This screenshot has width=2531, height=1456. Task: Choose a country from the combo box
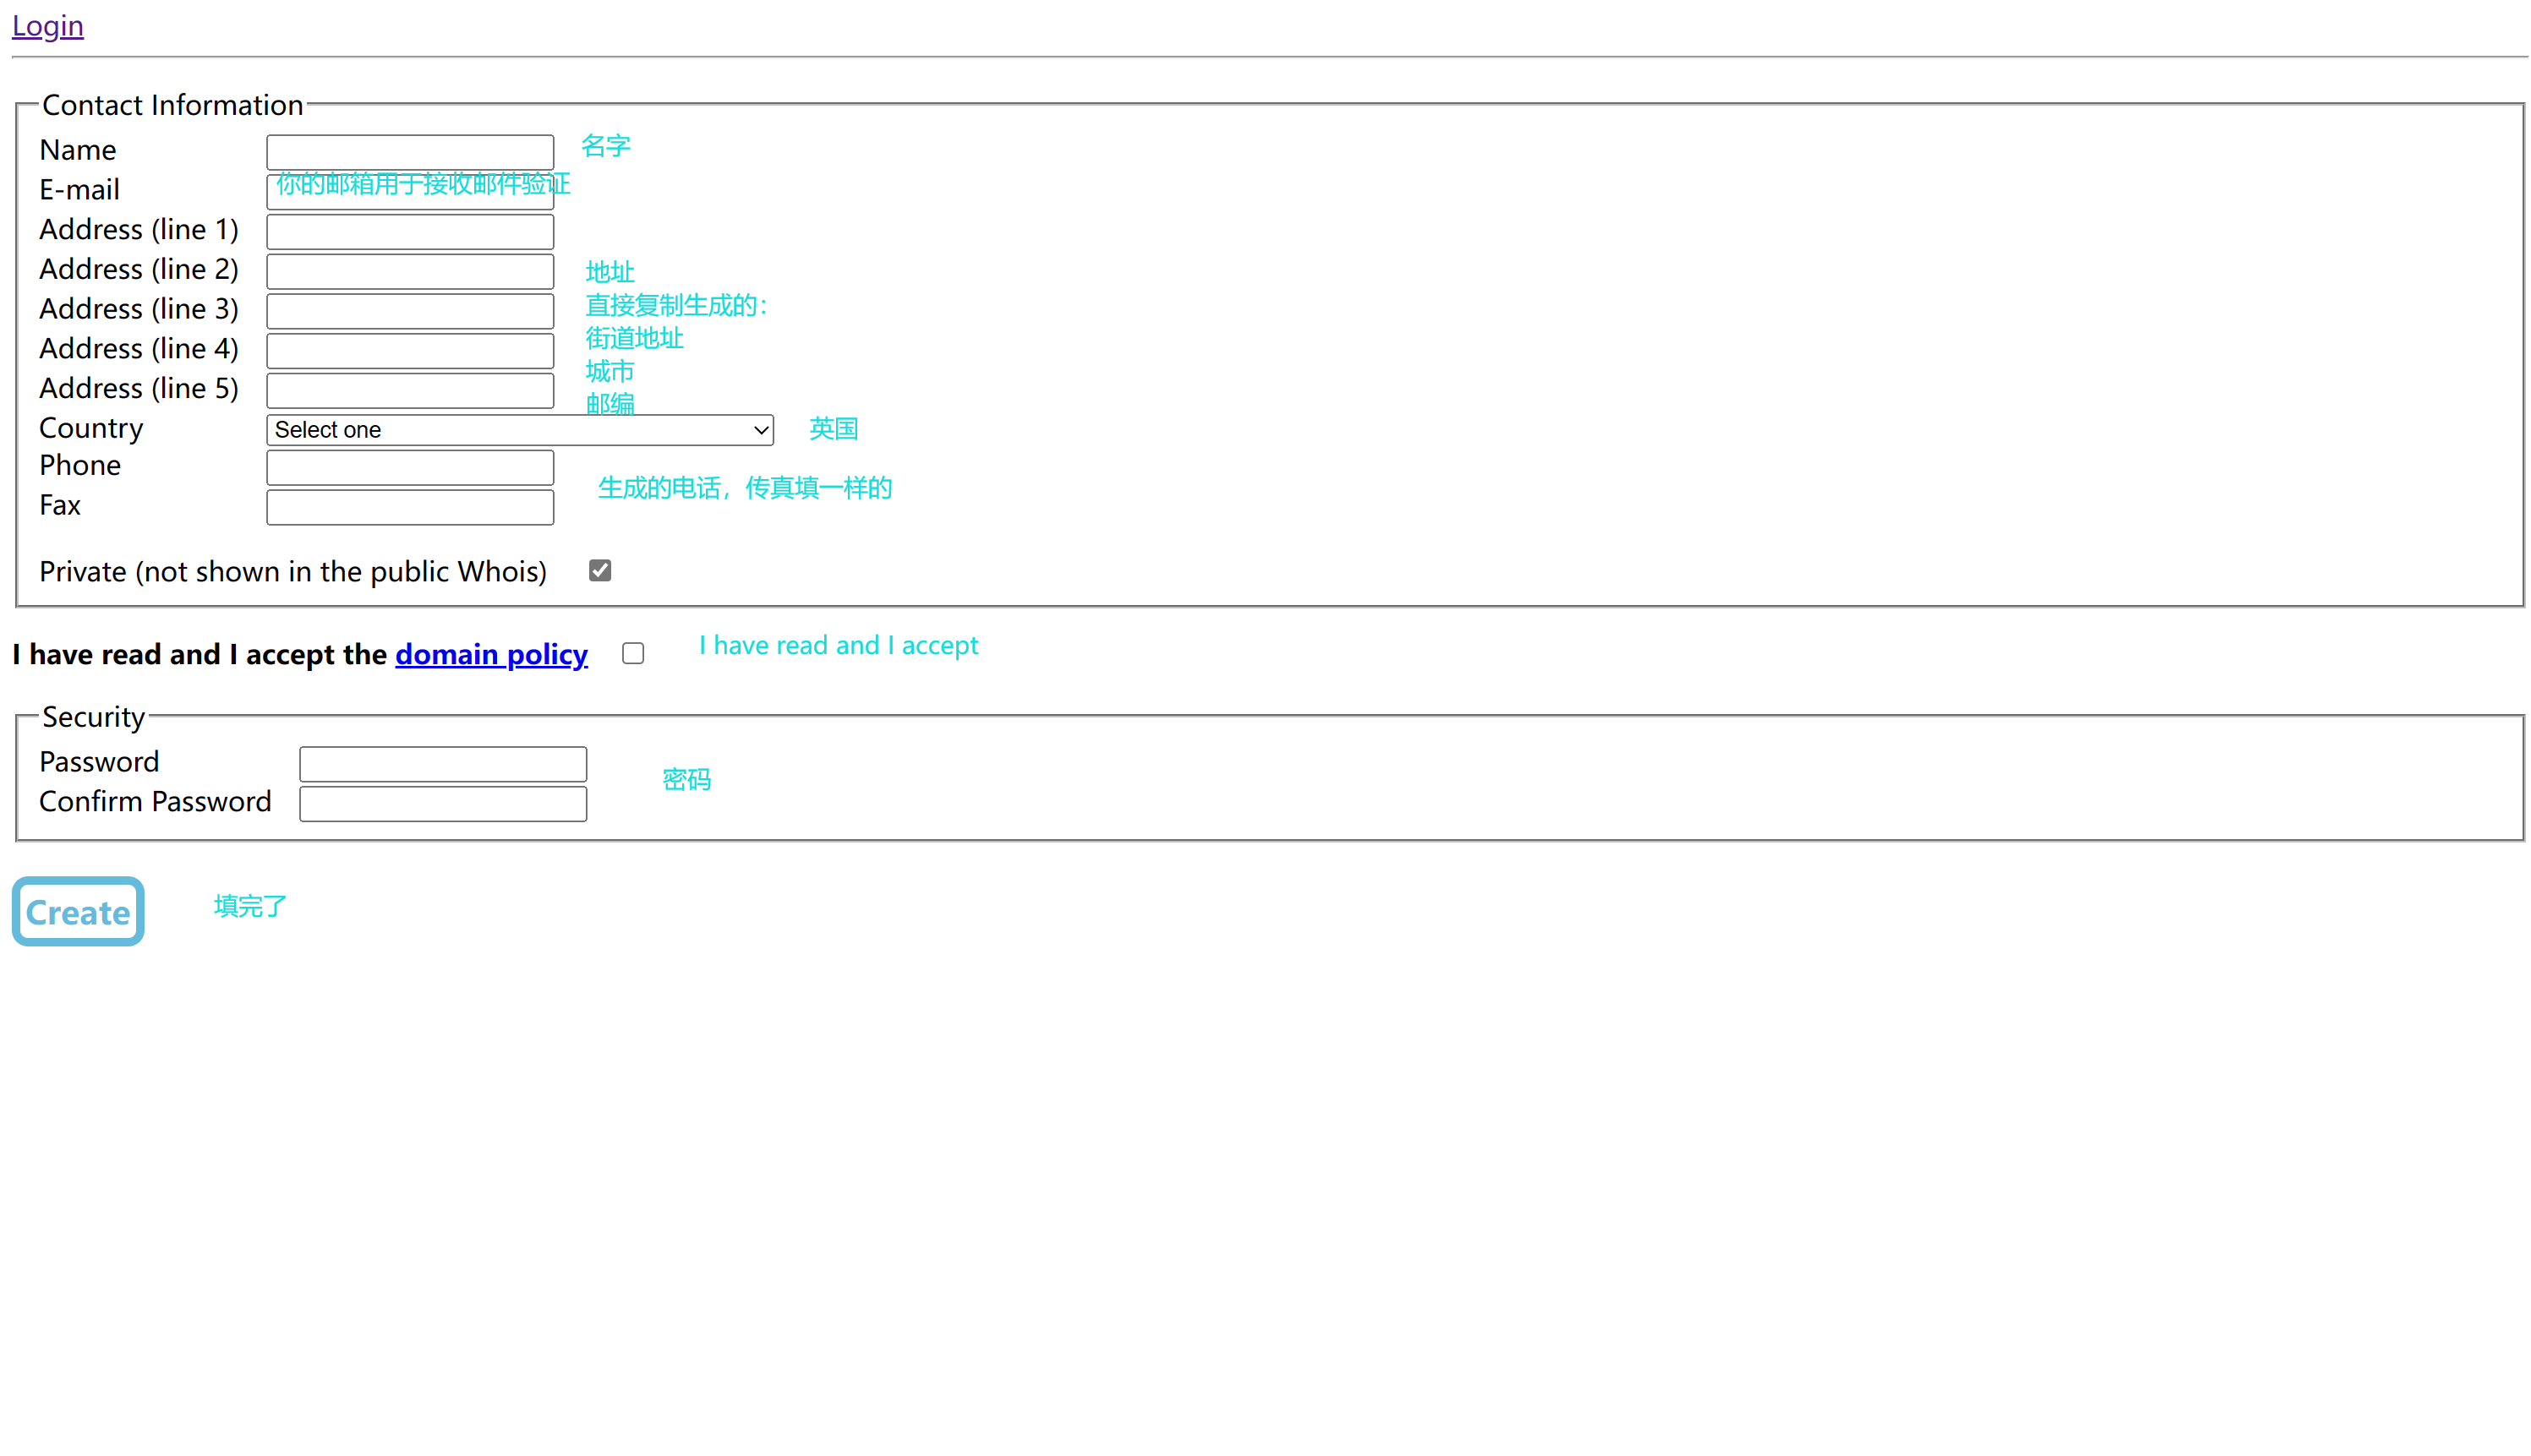518,429
